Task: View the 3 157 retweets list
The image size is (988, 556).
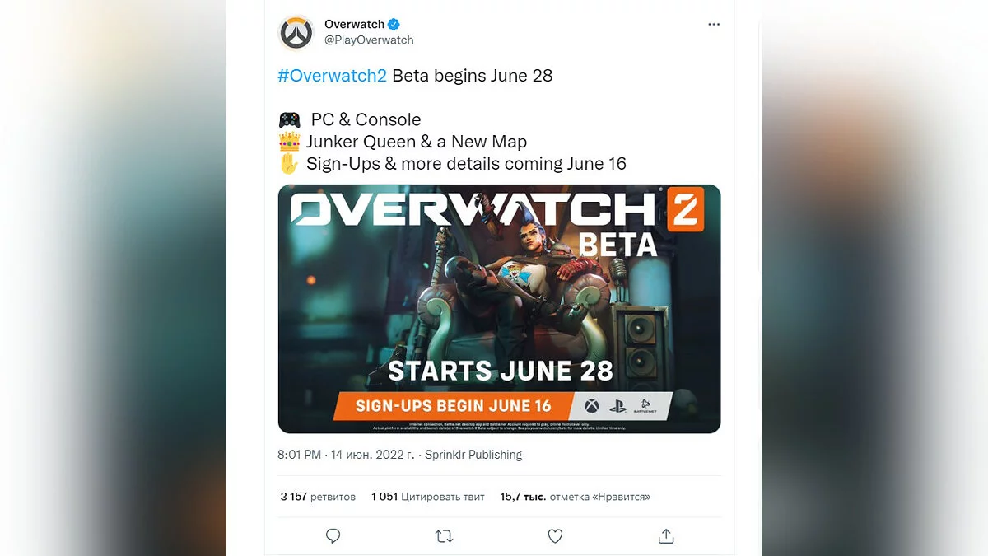Action: pos(318,497)
